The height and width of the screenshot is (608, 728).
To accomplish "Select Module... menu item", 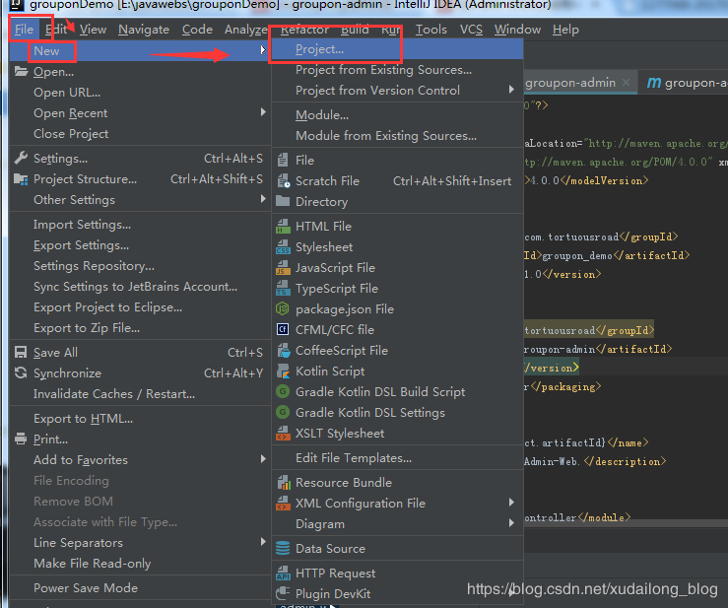I will click(397, 115).
